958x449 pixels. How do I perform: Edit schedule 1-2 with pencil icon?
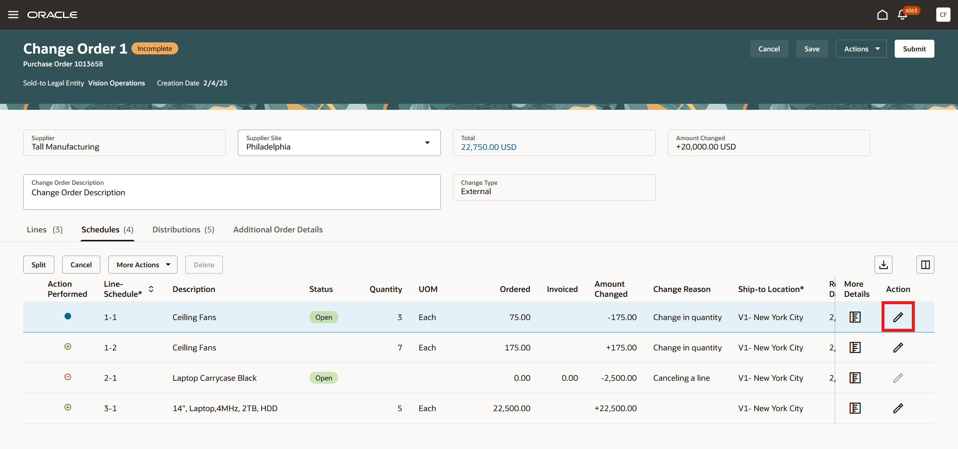[898, 347]
